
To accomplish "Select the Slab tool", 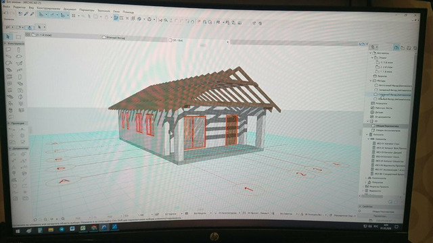I will point(19,57).
